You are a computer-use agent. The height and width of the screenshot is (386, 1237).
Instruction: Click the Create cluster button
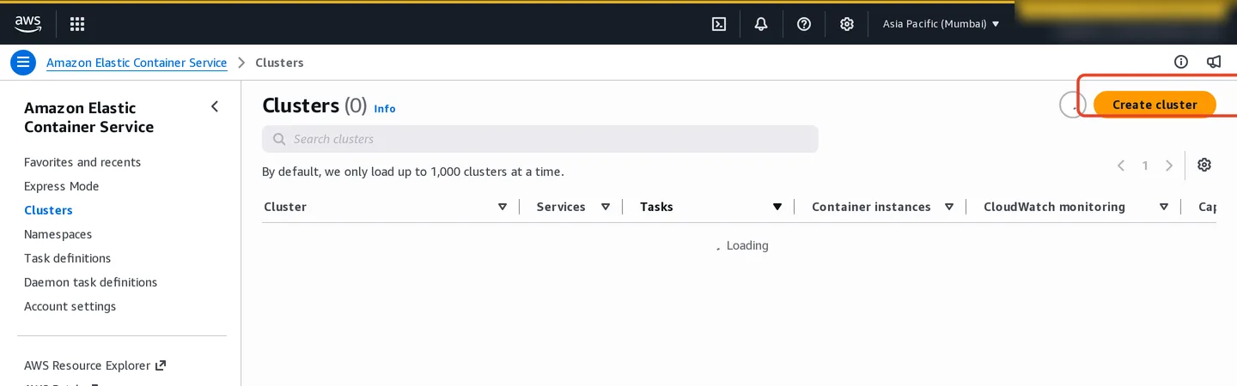click(1155, 105)
